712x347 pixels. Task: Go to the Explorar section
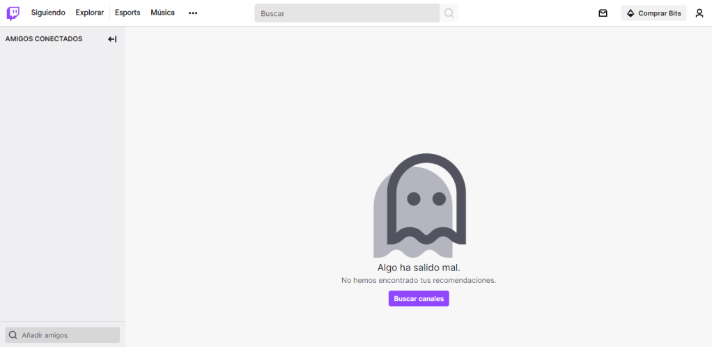coord(89,13)
